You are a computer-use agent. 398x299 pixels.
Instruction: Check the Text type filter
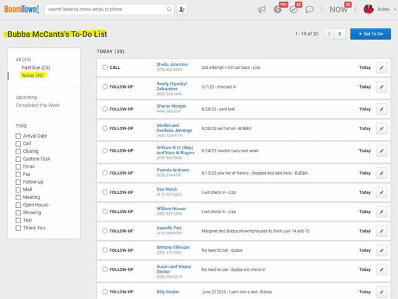tap(18, 221)
